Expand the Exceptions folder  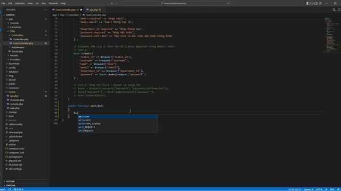[15, 27]
